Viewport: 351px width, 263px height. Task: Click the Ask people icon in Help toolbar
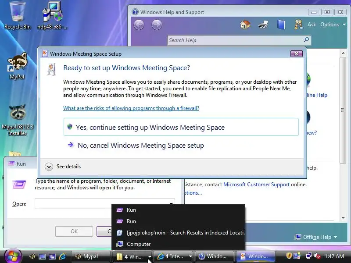tap(298, 25)
